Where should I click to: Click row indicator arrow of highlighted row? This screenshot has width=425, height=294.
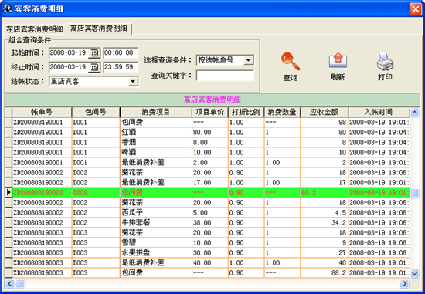tap(8, 192)
